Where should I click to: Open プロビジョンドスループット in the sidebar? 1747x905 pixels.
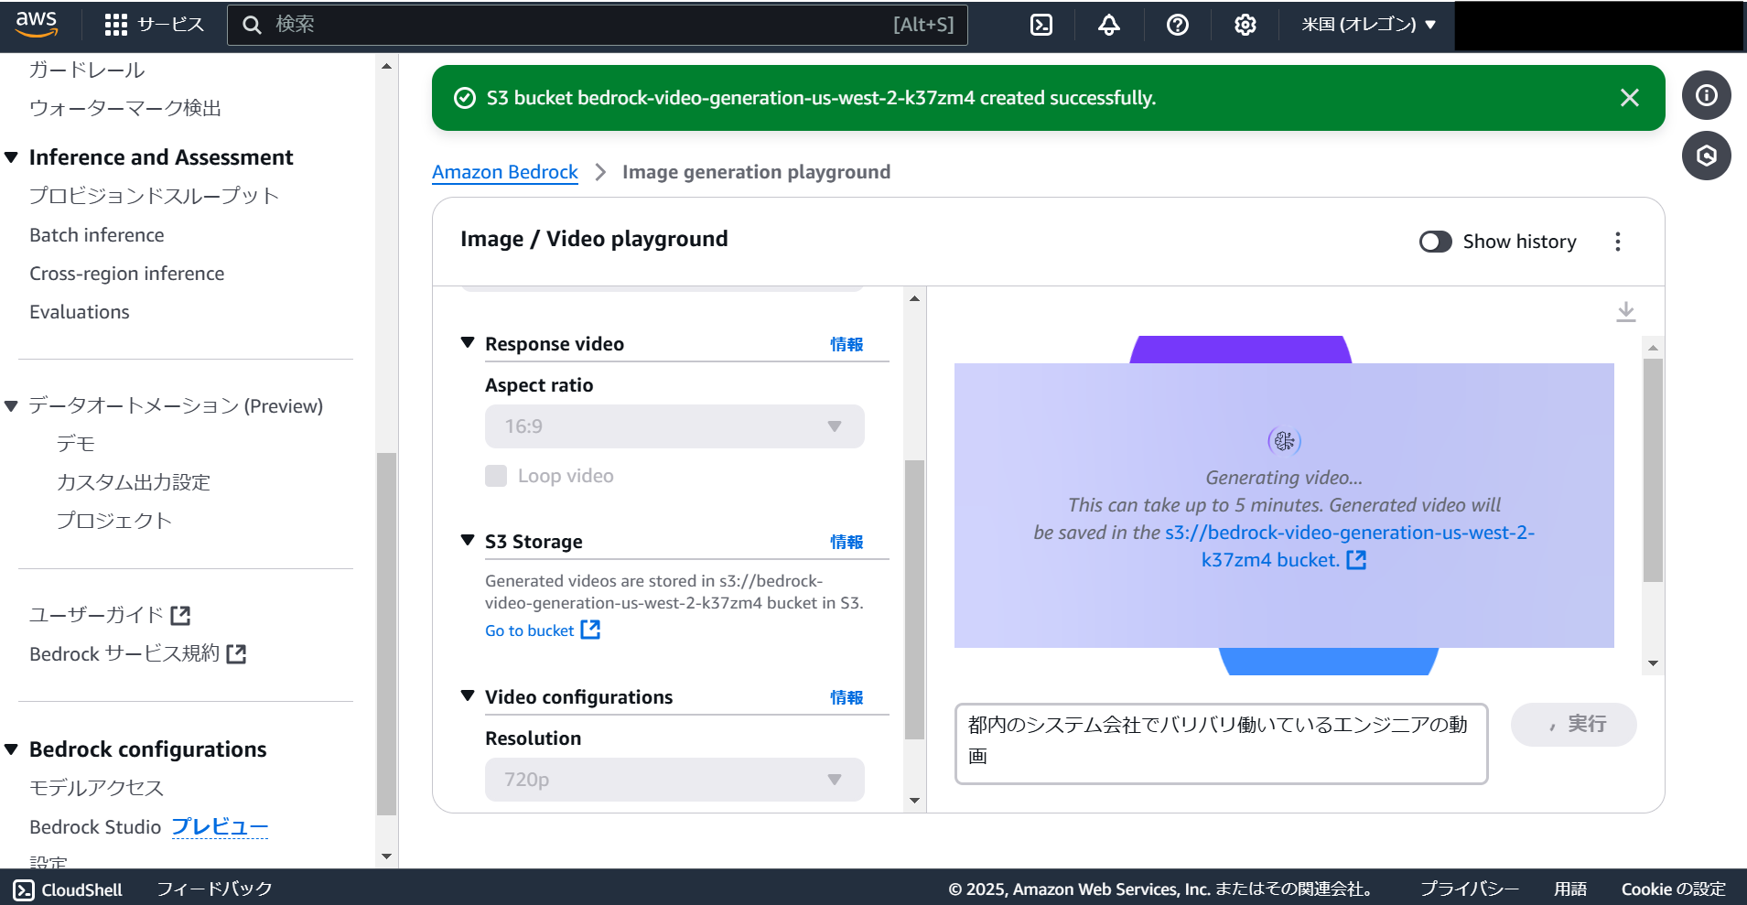click(x=154, y=196)
